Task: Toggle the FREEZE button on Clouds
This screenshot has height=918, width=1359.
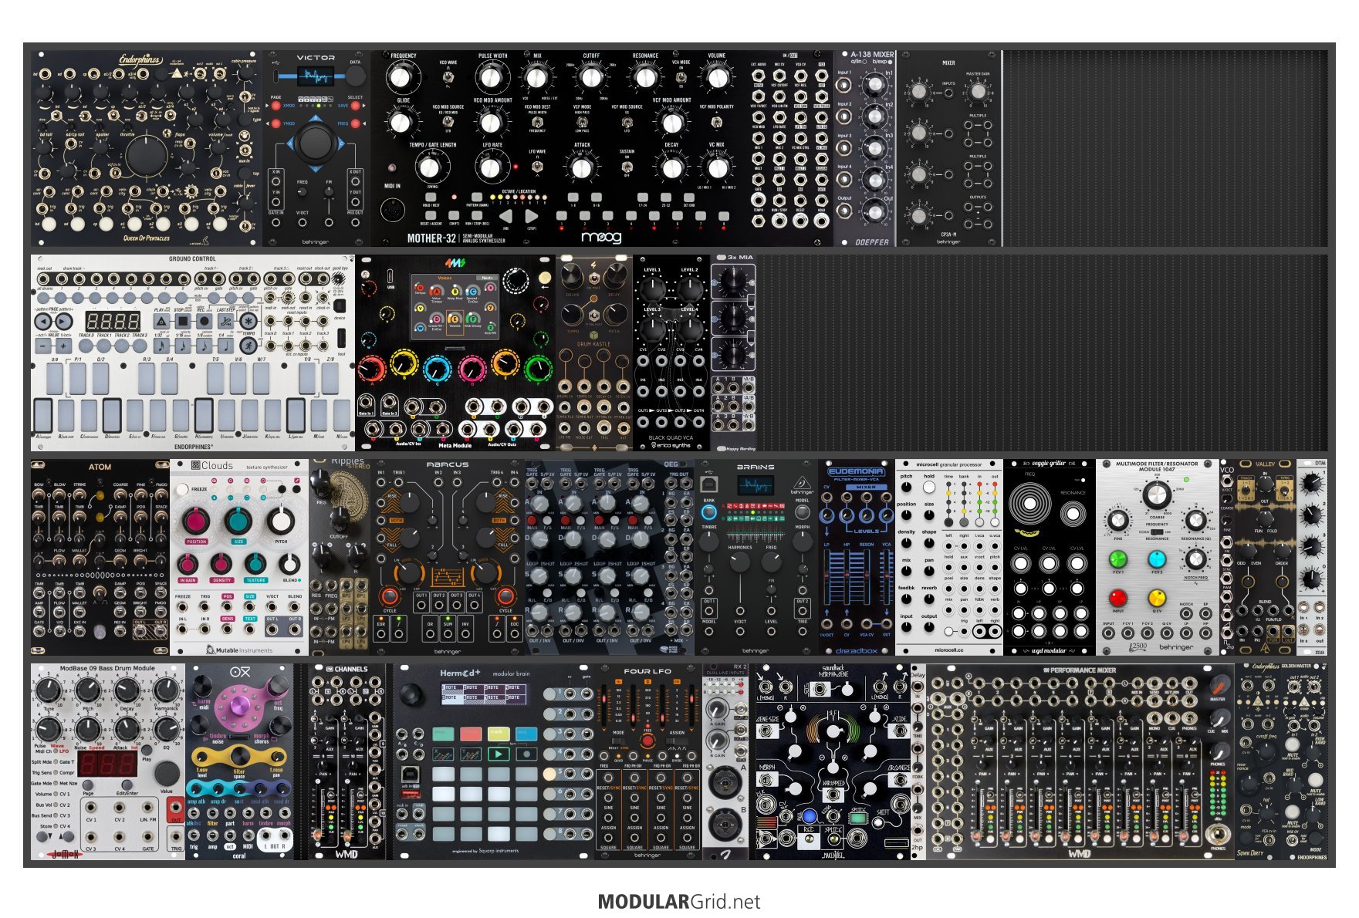Action: [x=181, y=489]
